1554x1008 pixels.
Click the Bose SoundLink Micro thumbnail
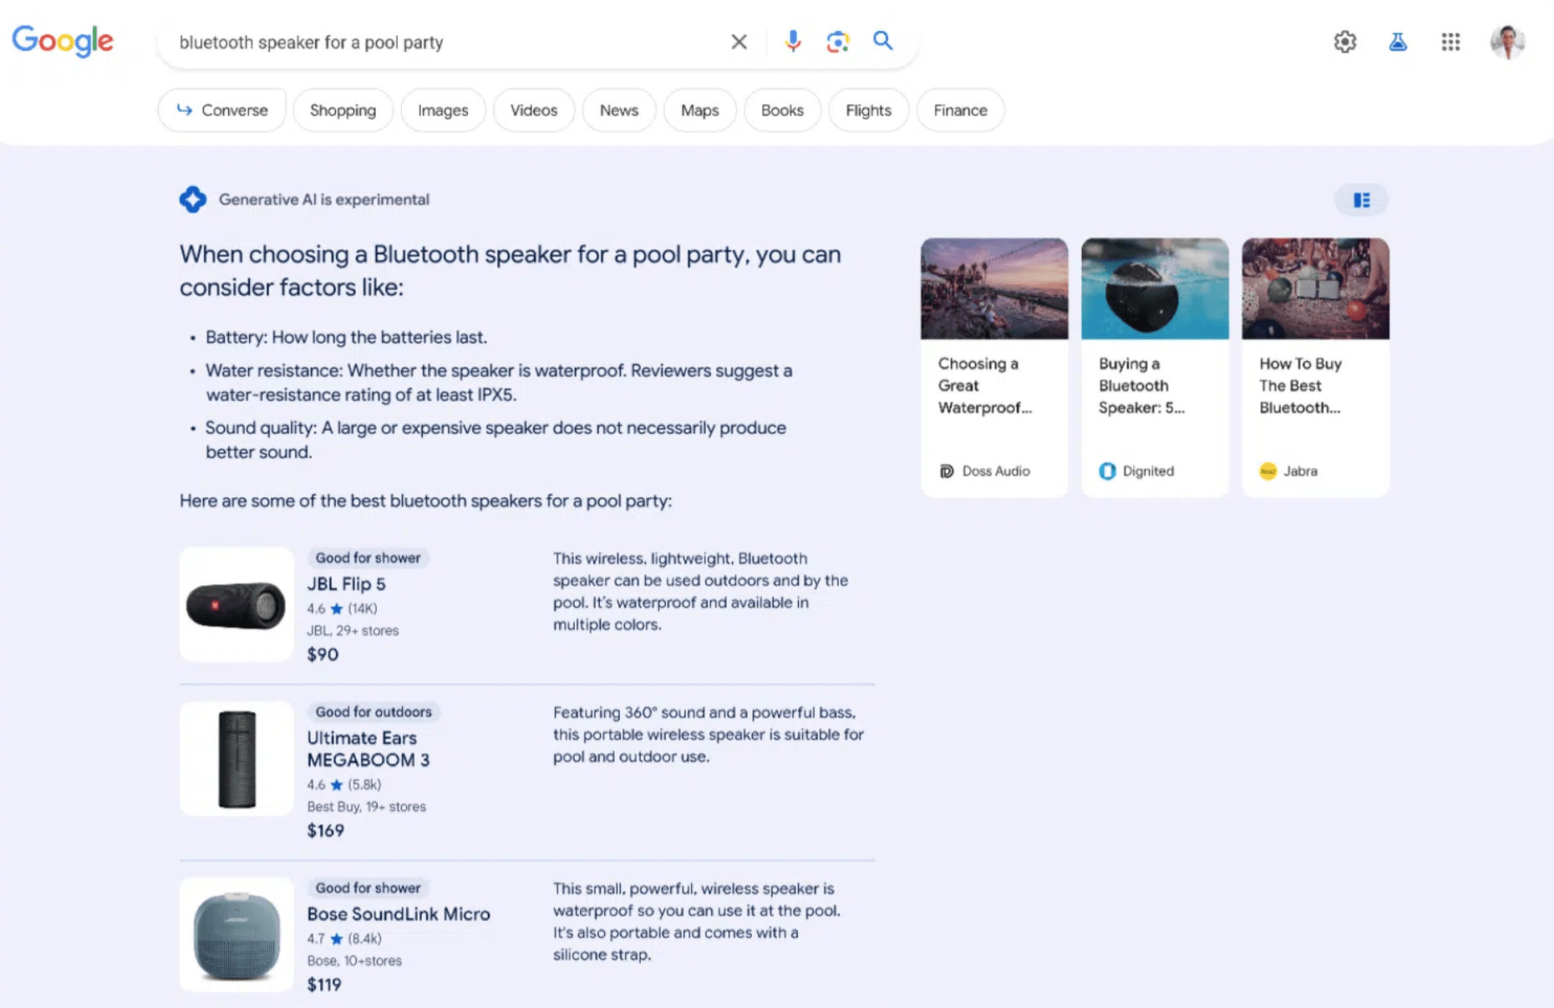click(236, 934)
